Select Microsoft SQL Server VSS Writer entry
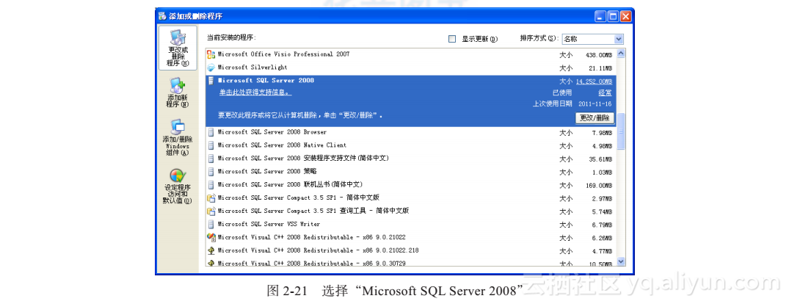The height and width of the screenshot is (304, 789). pos(410,225)
